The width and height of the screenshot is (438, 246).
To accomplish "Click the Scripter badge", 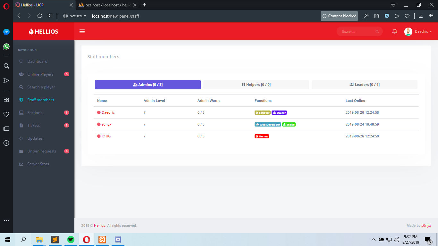I will 263,113.
